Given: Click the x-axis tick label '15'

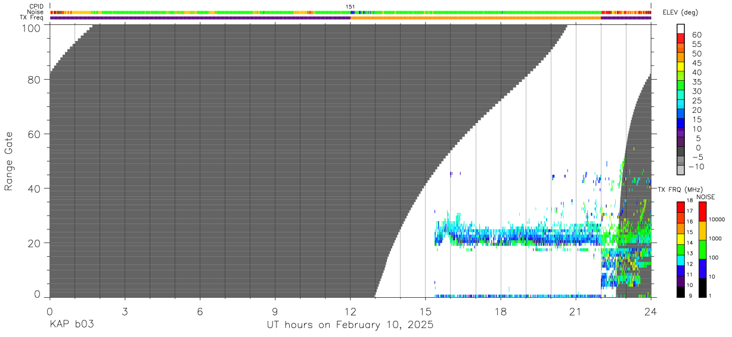Looking at the screenshot, I should tap(425, 311).
